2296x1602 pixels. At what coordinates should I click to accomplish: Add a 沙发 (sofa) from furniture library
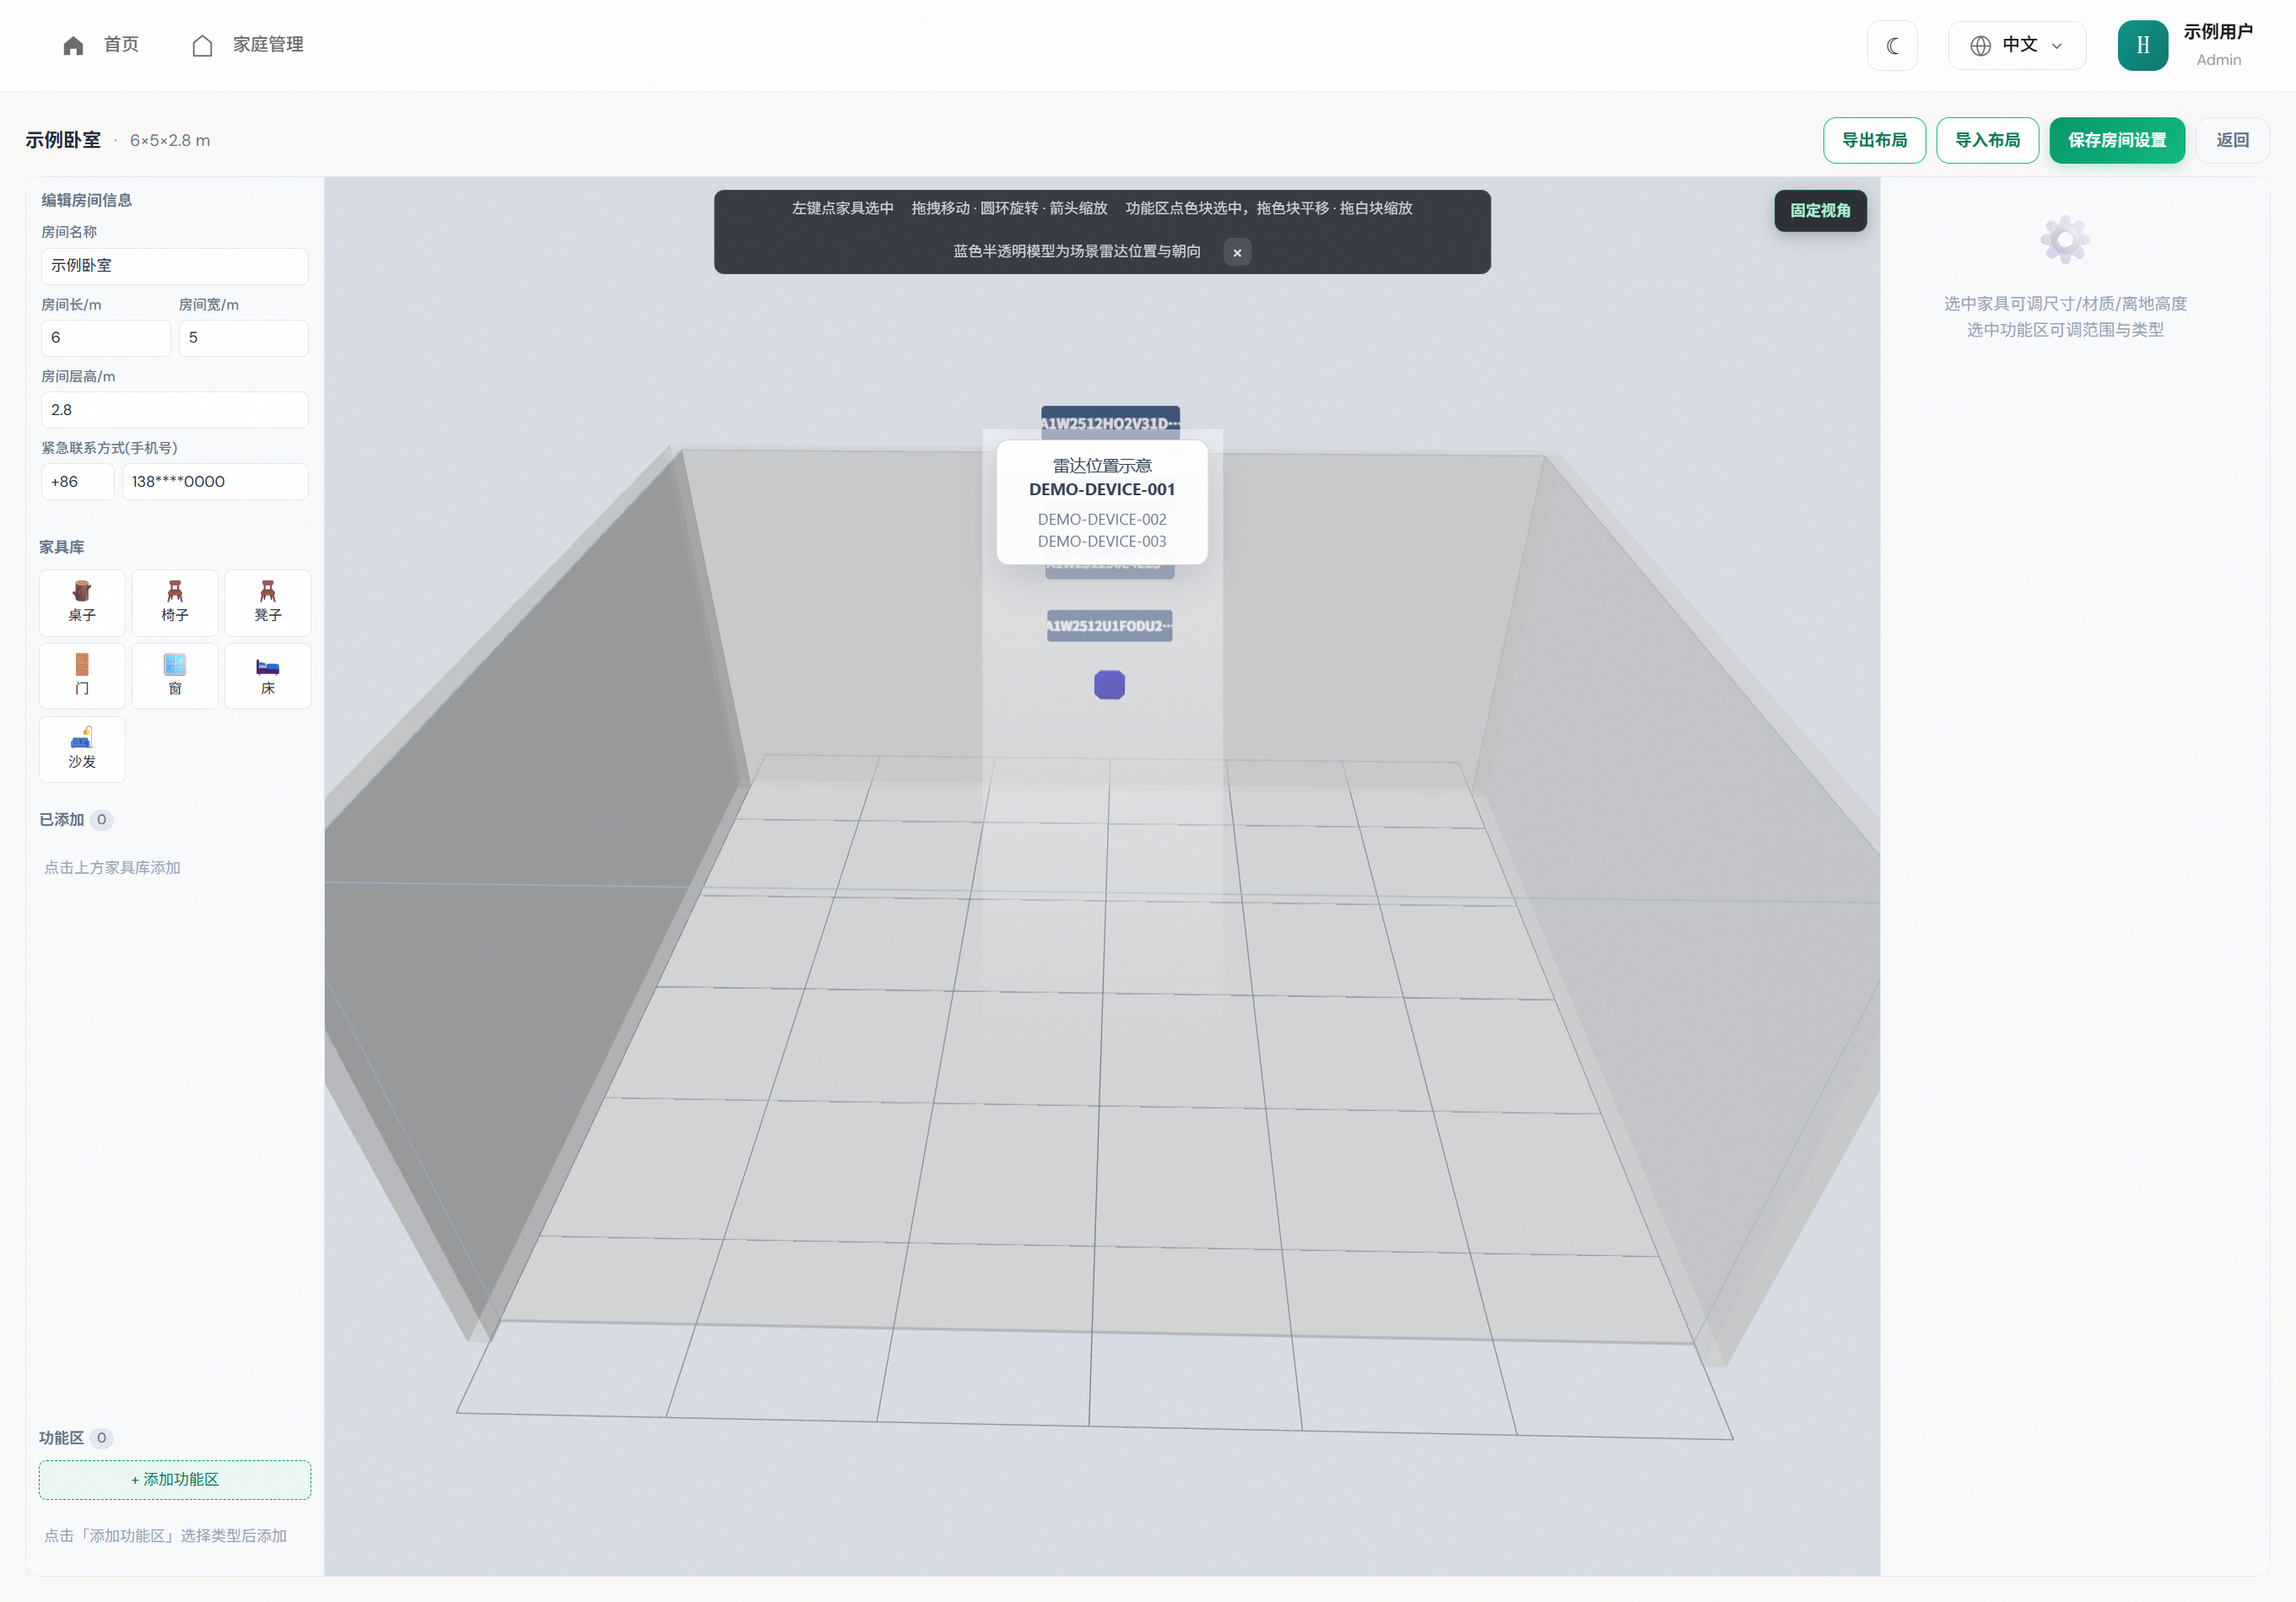(x=82, y=749)
